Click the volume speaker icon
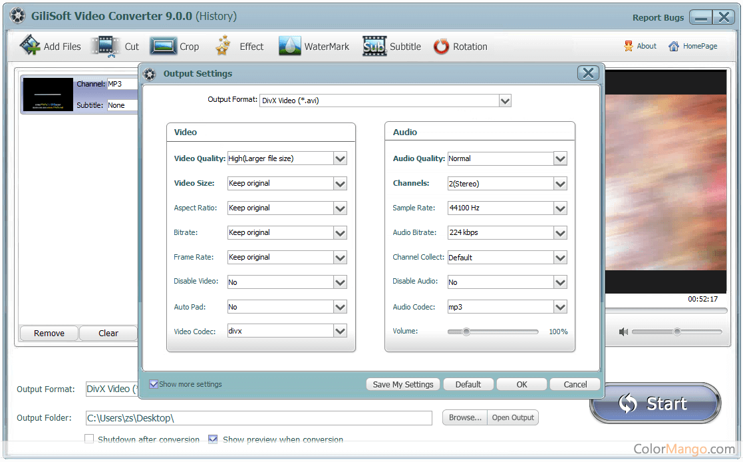 pos(623,332)
